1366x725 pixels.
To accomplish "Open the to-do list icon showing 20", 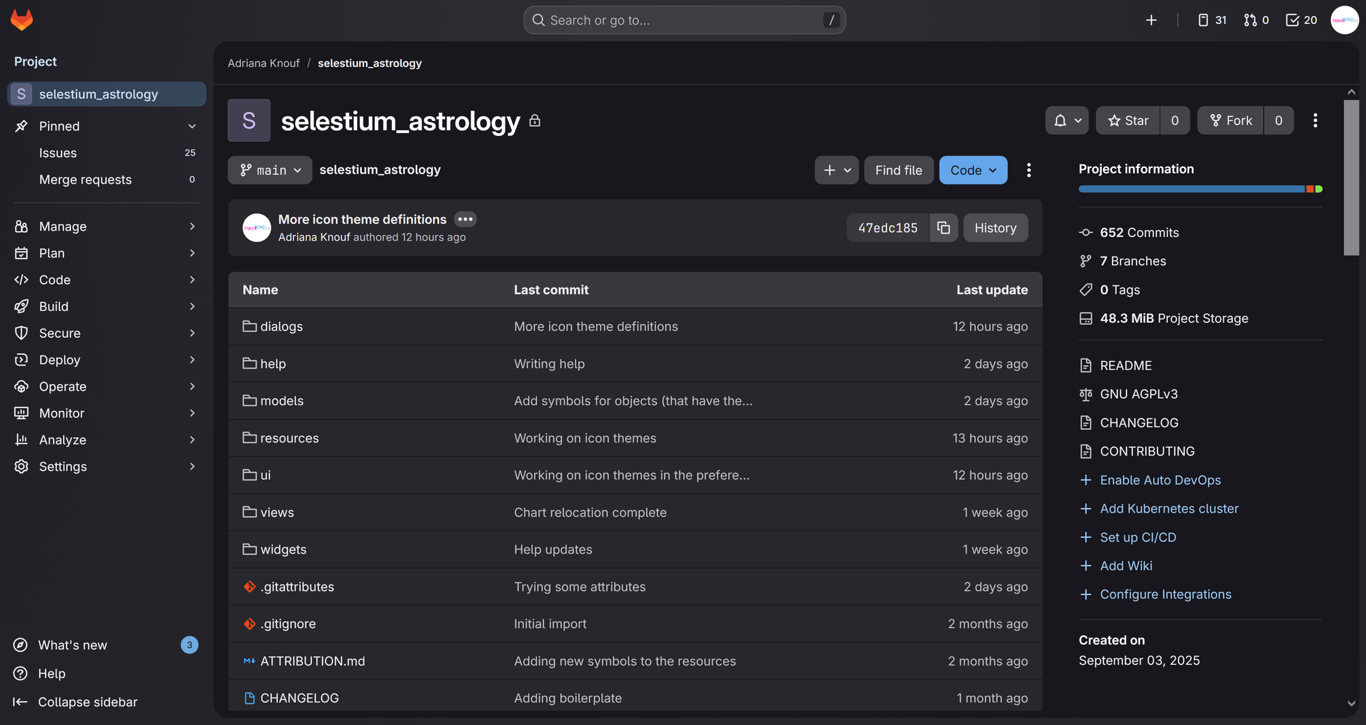I will (1301, 20).
